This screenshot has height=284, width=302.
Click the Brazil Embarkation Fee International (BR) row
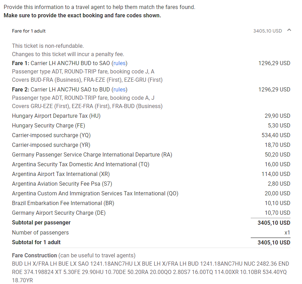tap(151, 203)
